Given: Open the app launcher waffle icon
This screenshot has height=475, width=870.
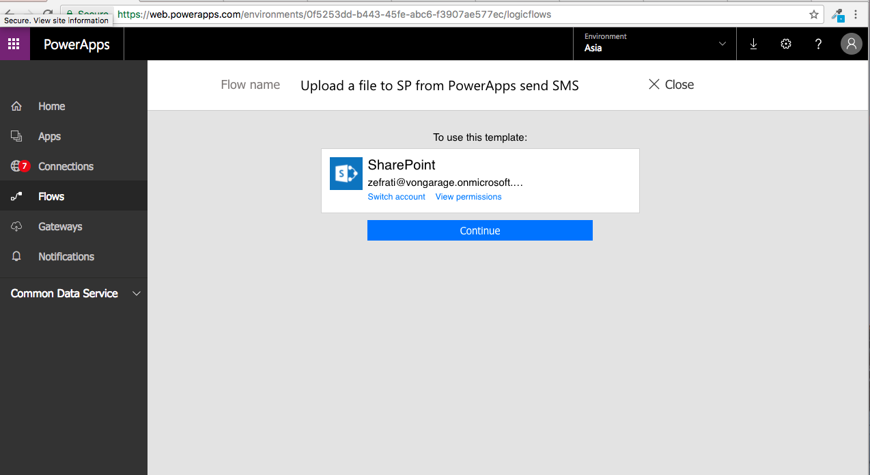Looking at the screenshot, I should click(14, 44).
